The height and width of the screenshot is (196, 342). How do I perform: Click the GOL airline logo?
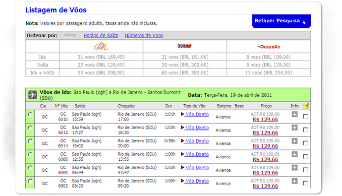point(101,46)
